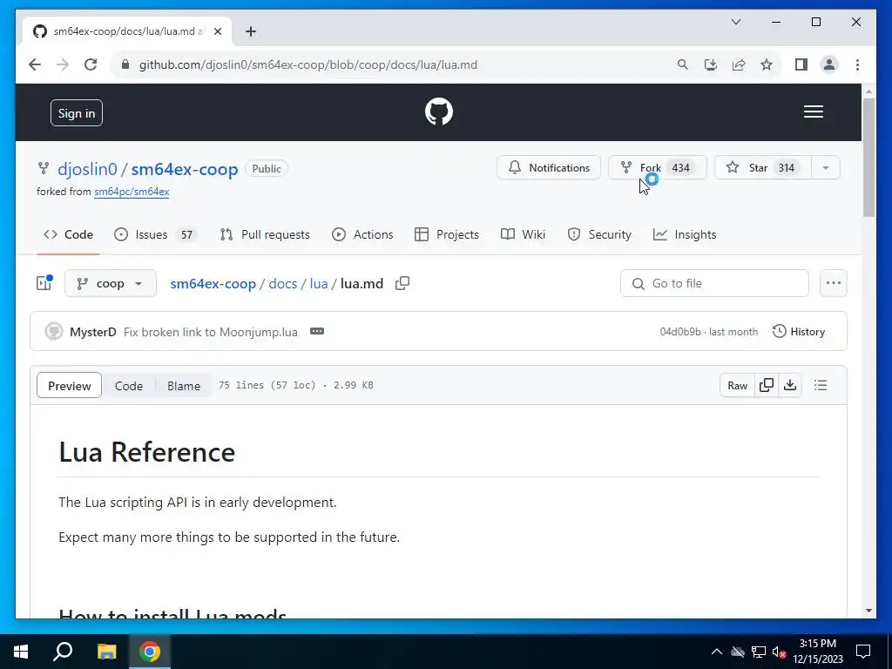892x669 pixels.
Task: Open the Windows notification center
Action: [863, 652]
